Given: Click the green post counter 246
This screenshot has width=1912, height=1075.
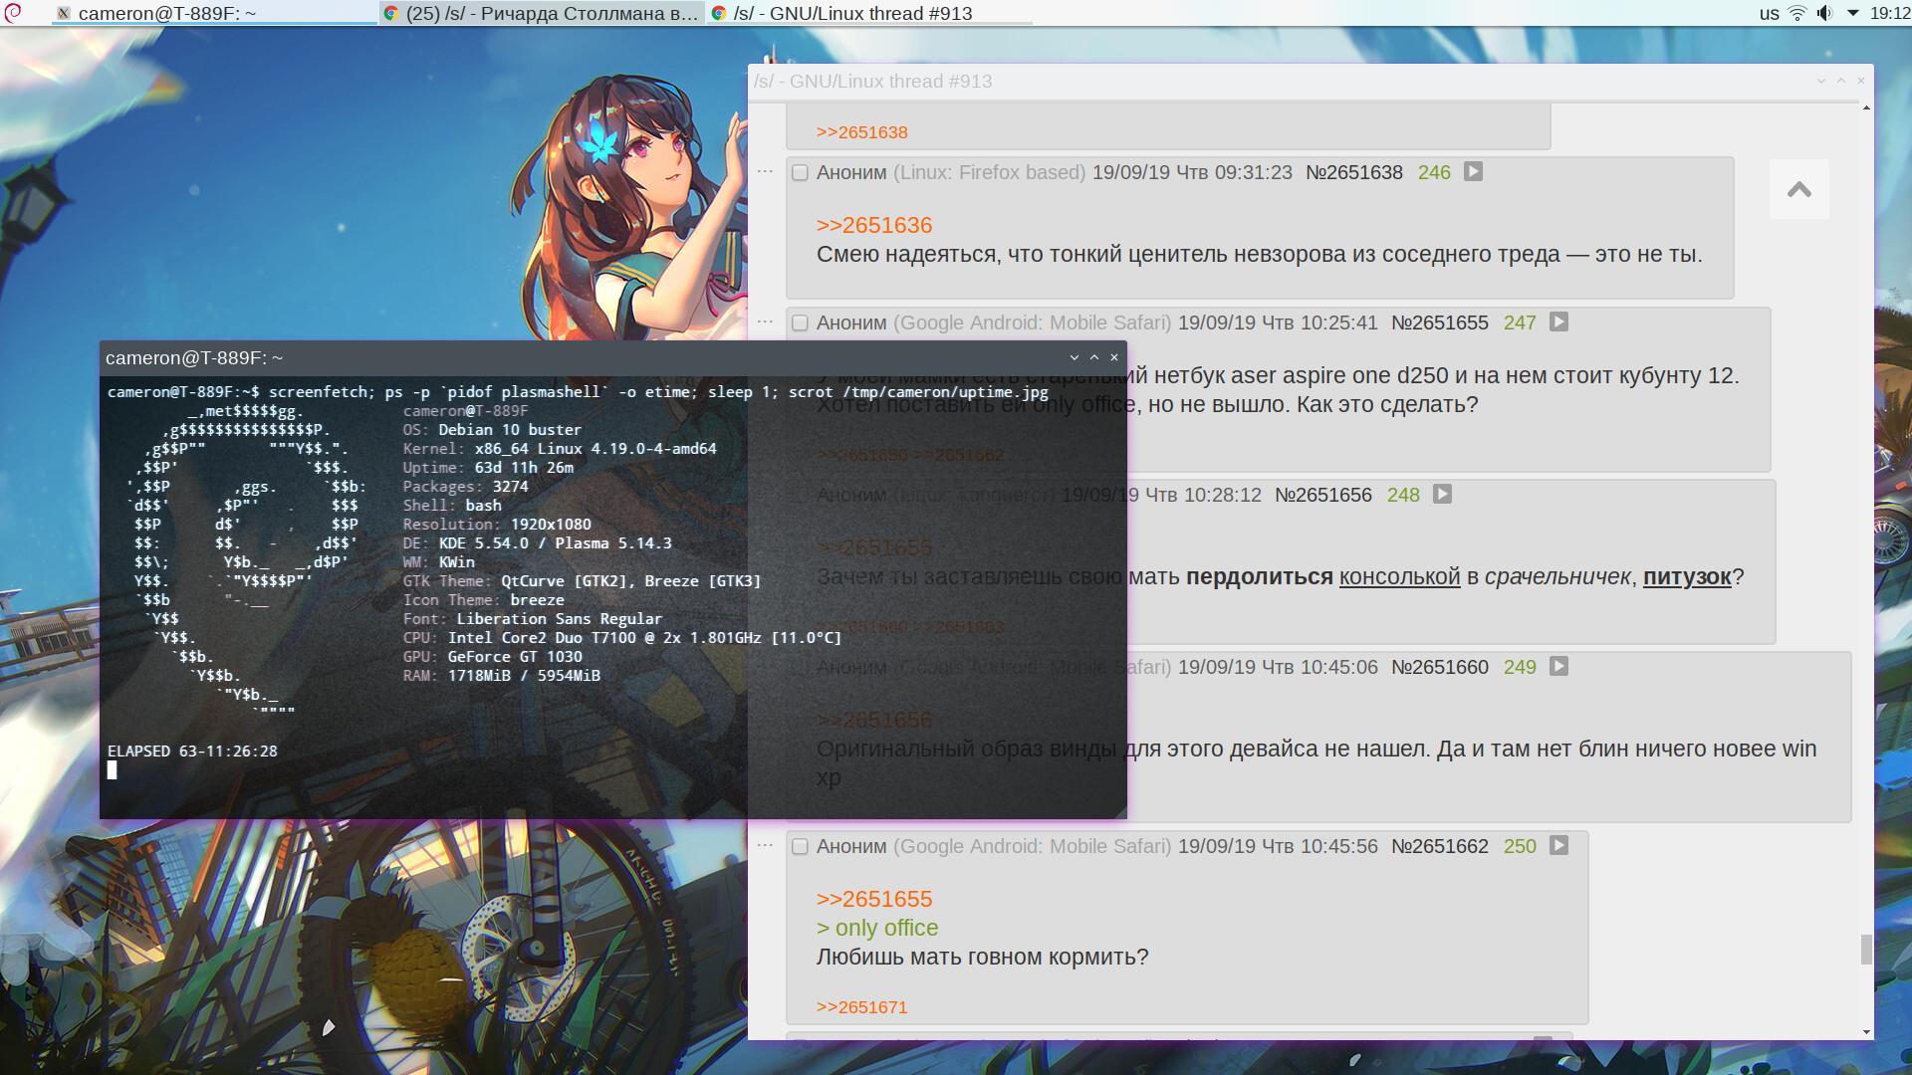Looking at the screenshot, I should 1434,172.
